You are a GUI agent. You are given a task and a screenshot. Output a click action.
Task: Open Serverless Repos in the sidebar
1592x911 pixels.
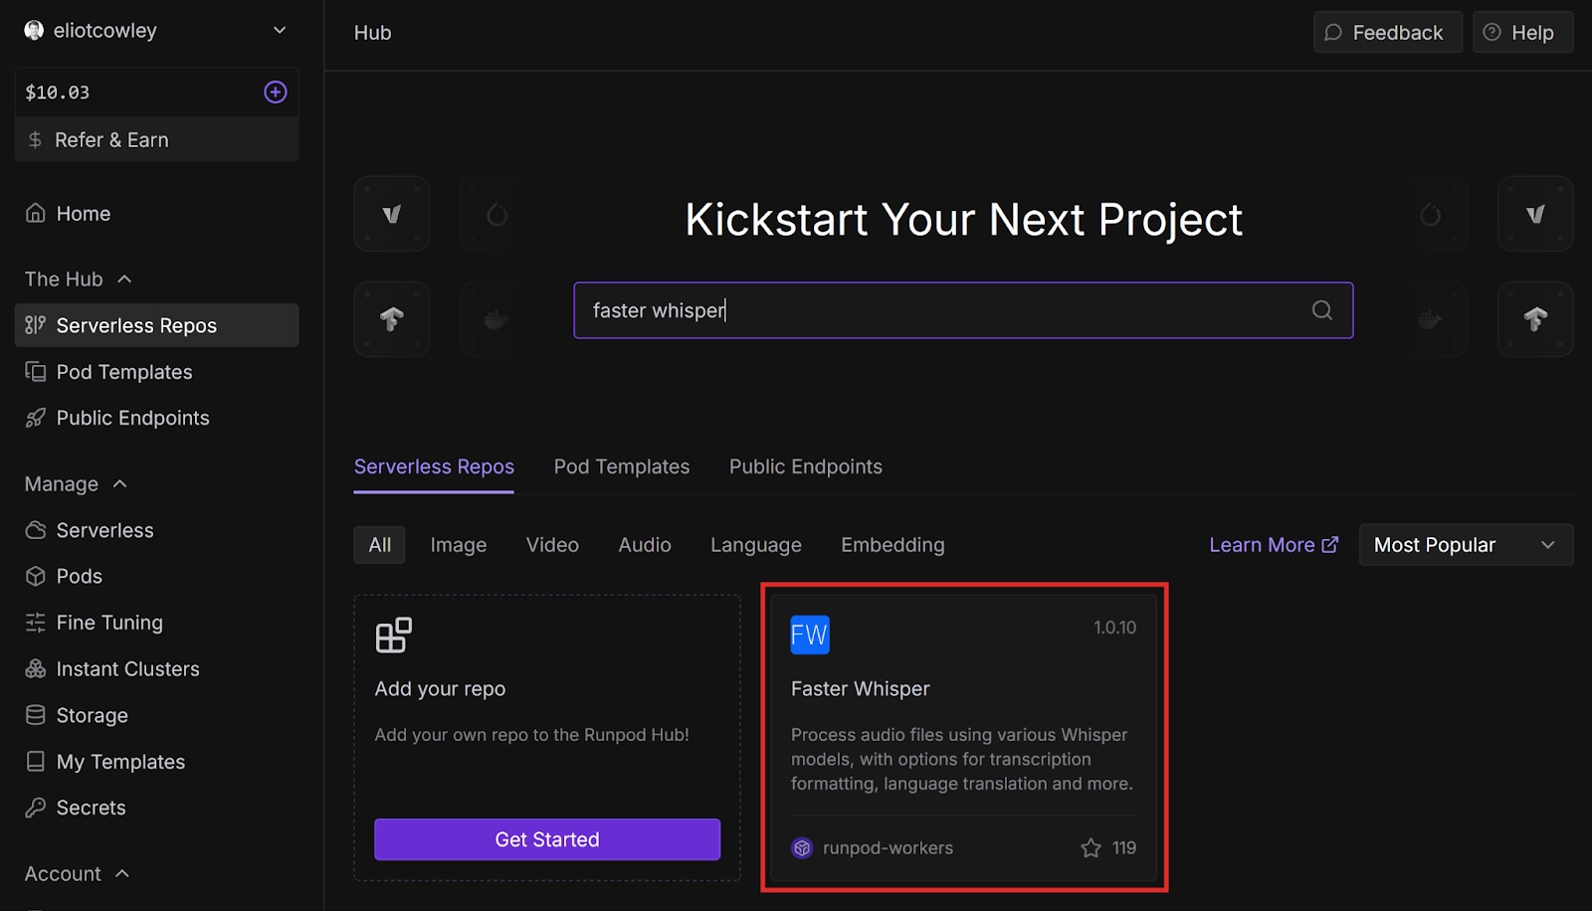(x=156, y=325)
